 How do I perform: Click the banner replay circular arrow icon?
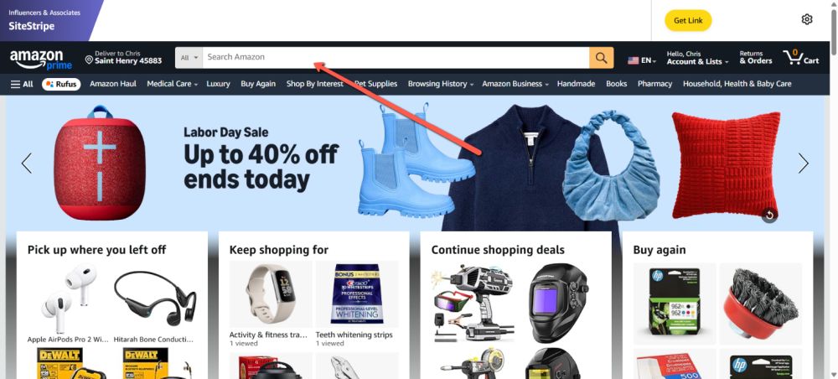click(x=769, y=215)
